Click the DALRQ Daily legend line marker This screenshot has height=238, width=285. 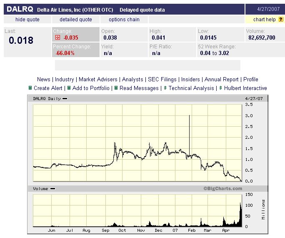(65, 99)
